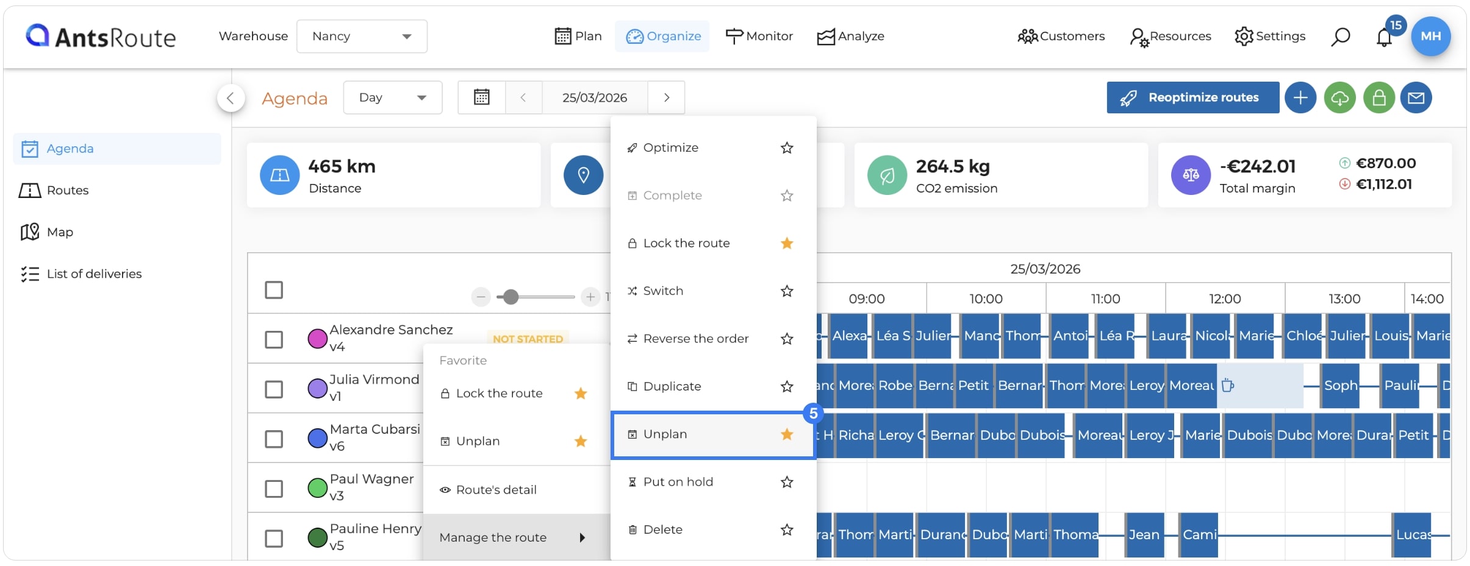Viewport: 1470px width, 566px height.
Task: Click the Reoptimize routes button
Action: pyautogui.click(x=1192, y=97)
